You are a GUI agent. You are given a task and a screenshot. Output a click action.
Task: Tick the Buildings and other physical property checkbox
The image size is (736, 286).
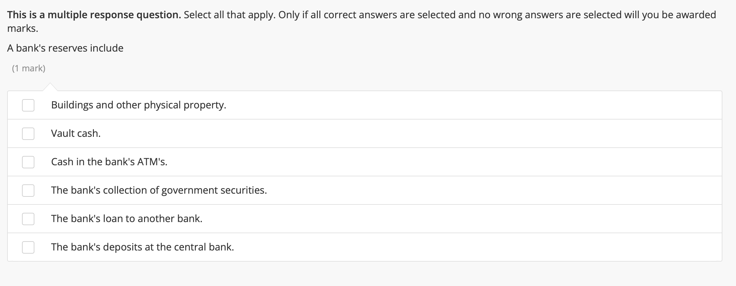point(28,105)
